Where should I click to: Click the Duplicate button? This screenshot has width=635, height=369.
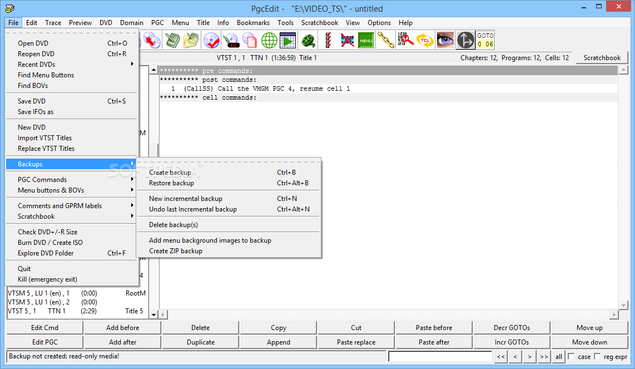coord(201,342)
